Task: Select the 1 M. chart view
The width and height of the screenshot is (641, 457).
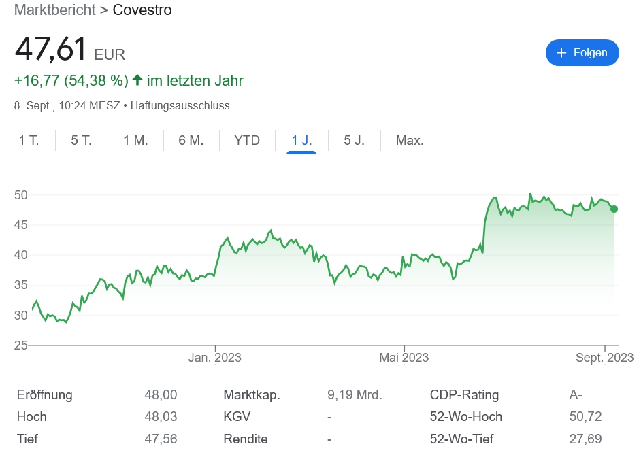Action: [135, 140]
